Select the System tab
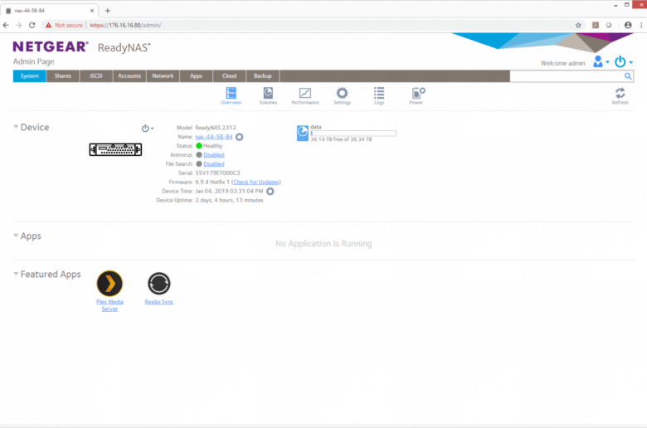This screenshot has height=428, width=647. (x=29, y=76)
